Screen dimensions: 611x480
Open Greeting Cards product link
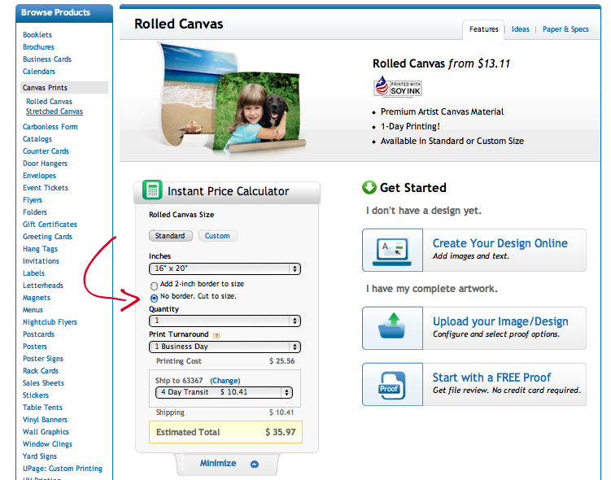coord(47,237)
